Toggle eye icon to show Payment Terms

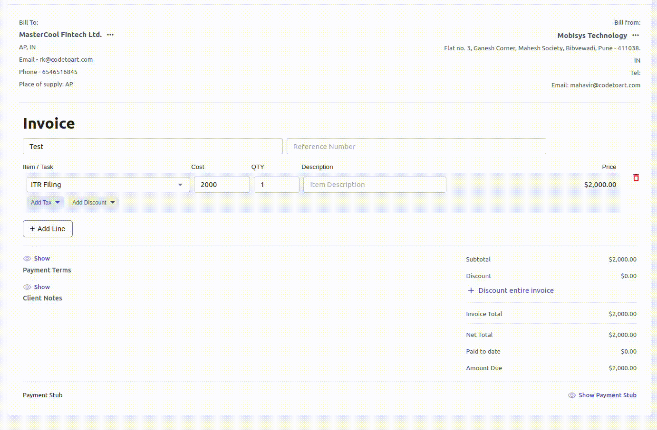pyautogui.click(x=27, y=259)
